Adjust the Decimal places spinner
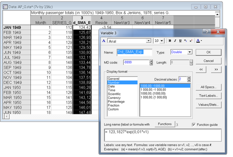The image size is (233, 157). pyautogui.click(x=188, y=79)
